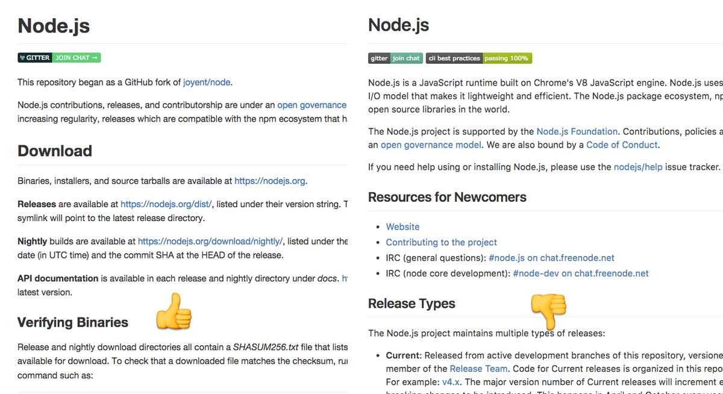Click the bold API documentation text

coord(58,278)
